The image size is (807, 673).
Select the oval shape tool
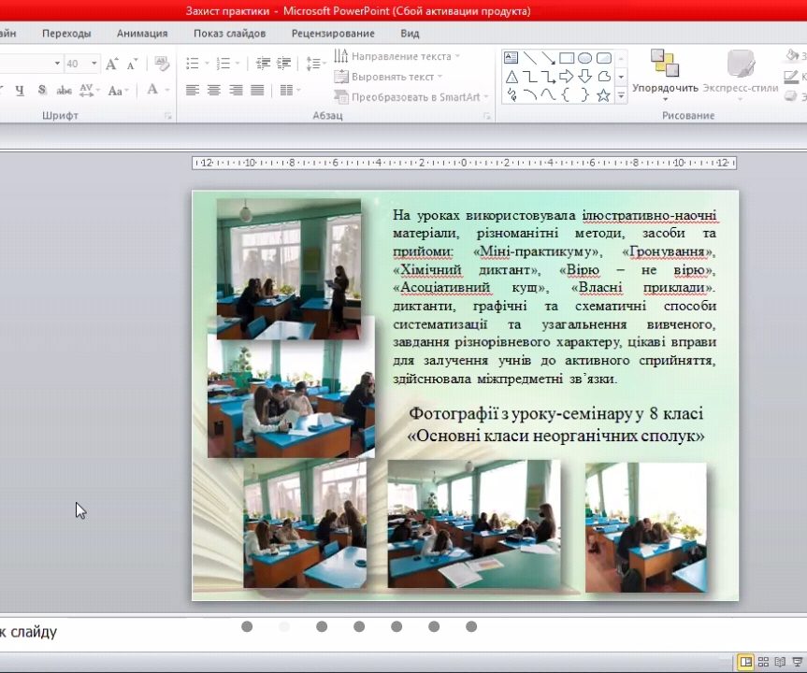click(x=585, y=58)
